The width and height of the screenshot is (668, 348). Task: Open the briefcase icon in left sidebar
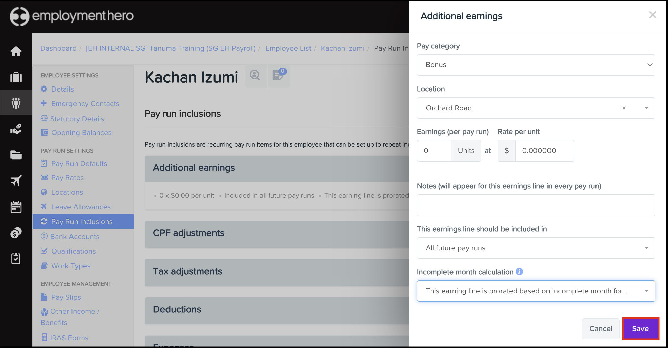(x=16, y=77)
